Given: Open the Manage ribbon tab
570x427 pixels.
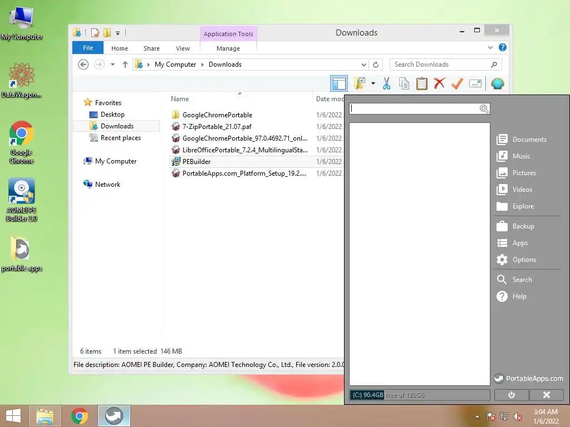Looking at the screenshot, I should coord(228,48).
